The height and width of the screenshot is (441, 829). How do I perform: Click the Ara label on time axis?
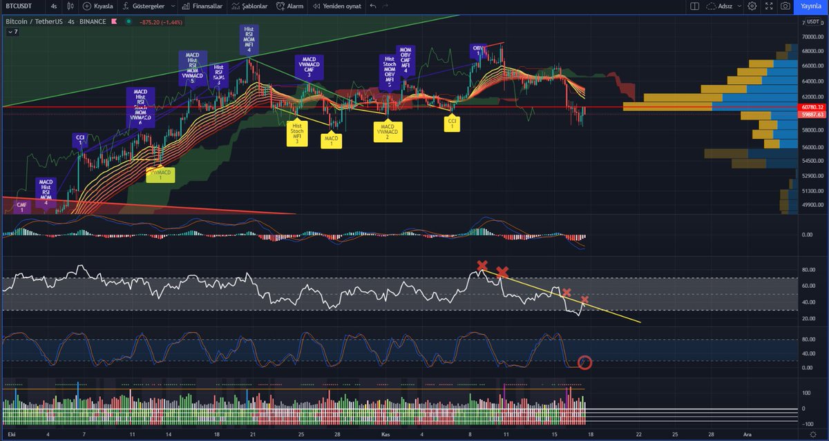pos(746,435)
